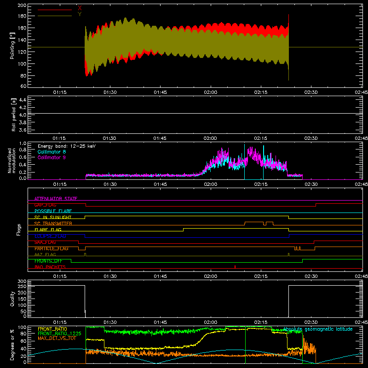Viewport: 368px width, 368px height.
Task: Click the SC_TRANSMITTER flag label
Action: [x=53, y=224]
